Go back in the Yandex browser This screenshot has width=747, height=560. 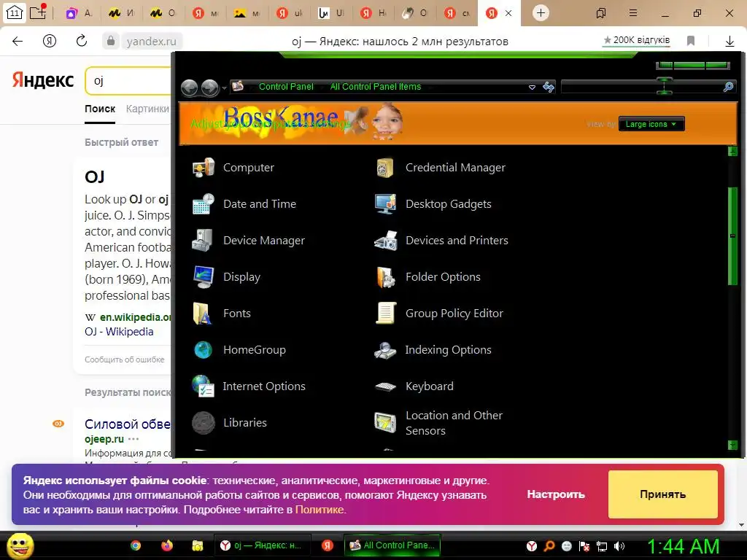[18, 41]
